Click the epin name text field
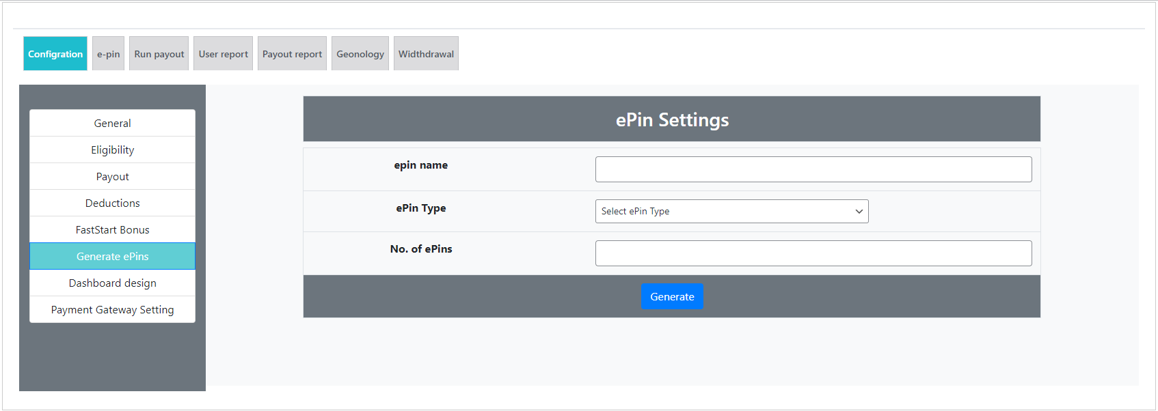1158x411 pixels. tap(813, 169)
